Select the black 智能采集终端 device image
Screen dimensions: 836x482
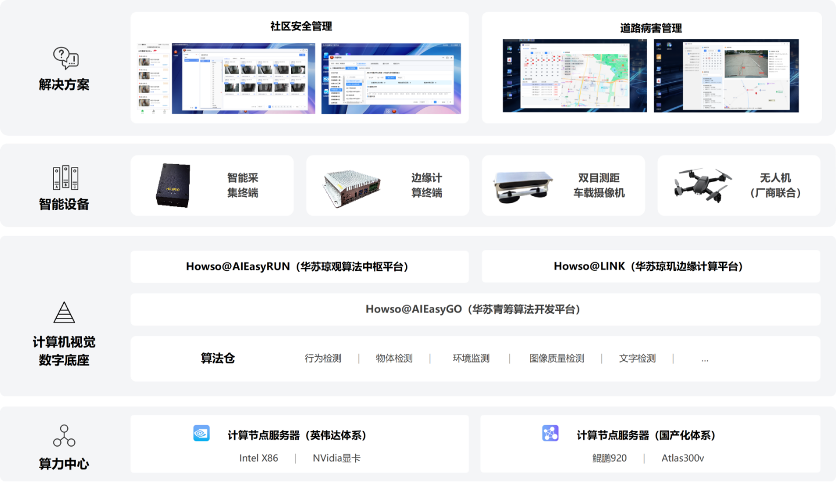click(173, 185)
